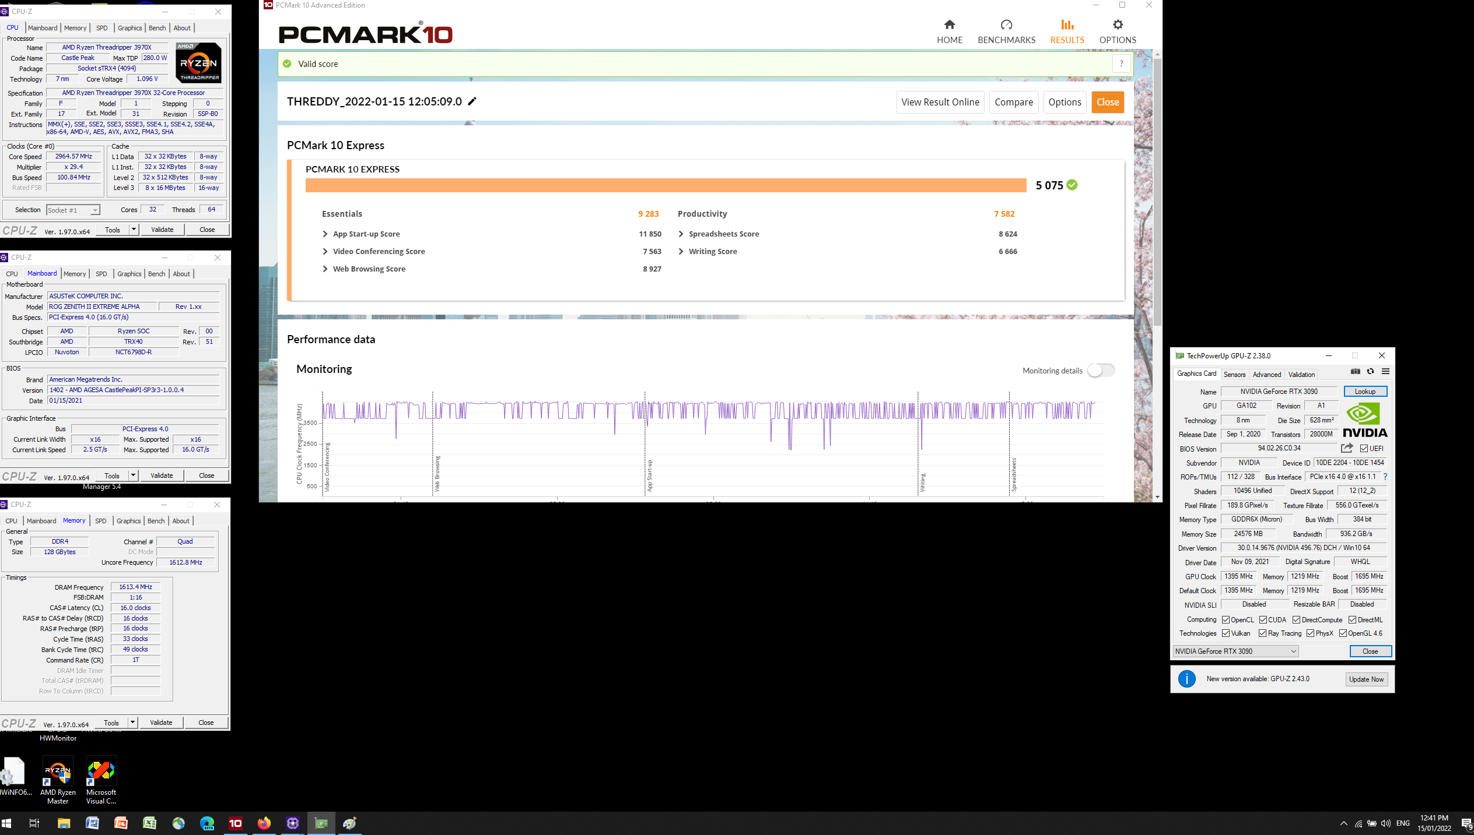The image size is (1474, 835).
Task: Click the Bus Interface question mark in GPU-Z
Action: point(1385,477)
